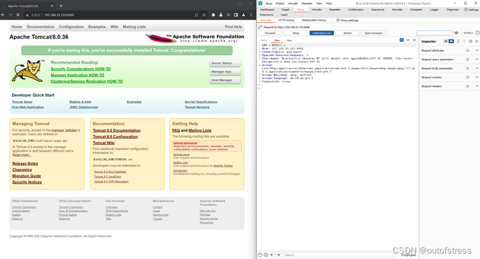This screenshot has width=480, height=259.
Task: Click Inspector collapse-all sections icon
Action: [464, 41]
